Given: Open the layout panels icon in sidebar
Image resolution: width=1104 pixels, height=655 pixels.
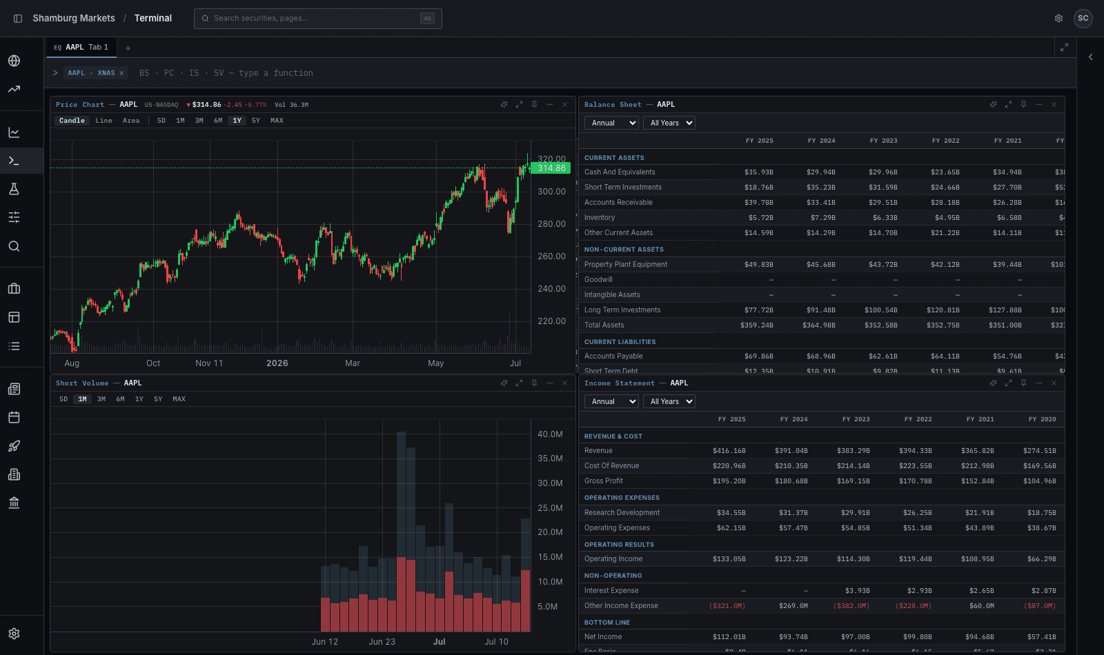Looking at the screenshot, I should click(x=14, y=317).
